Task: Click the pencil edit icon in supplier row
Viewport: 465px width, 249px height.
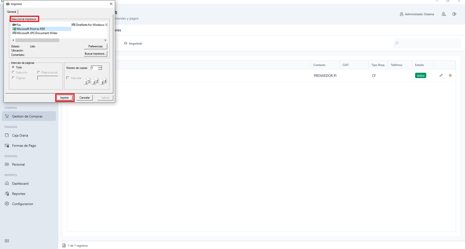Action: point(441,75)
